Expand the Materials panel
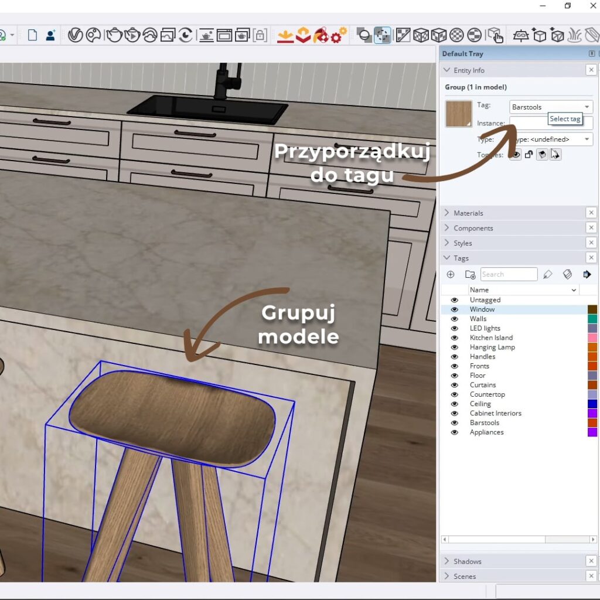 [468, 213]
